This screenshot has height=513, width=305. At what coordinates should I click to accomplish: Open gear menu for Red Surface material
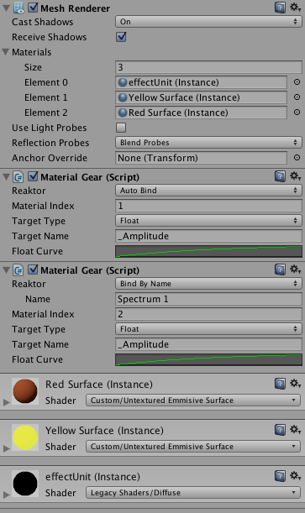(295, 383)
